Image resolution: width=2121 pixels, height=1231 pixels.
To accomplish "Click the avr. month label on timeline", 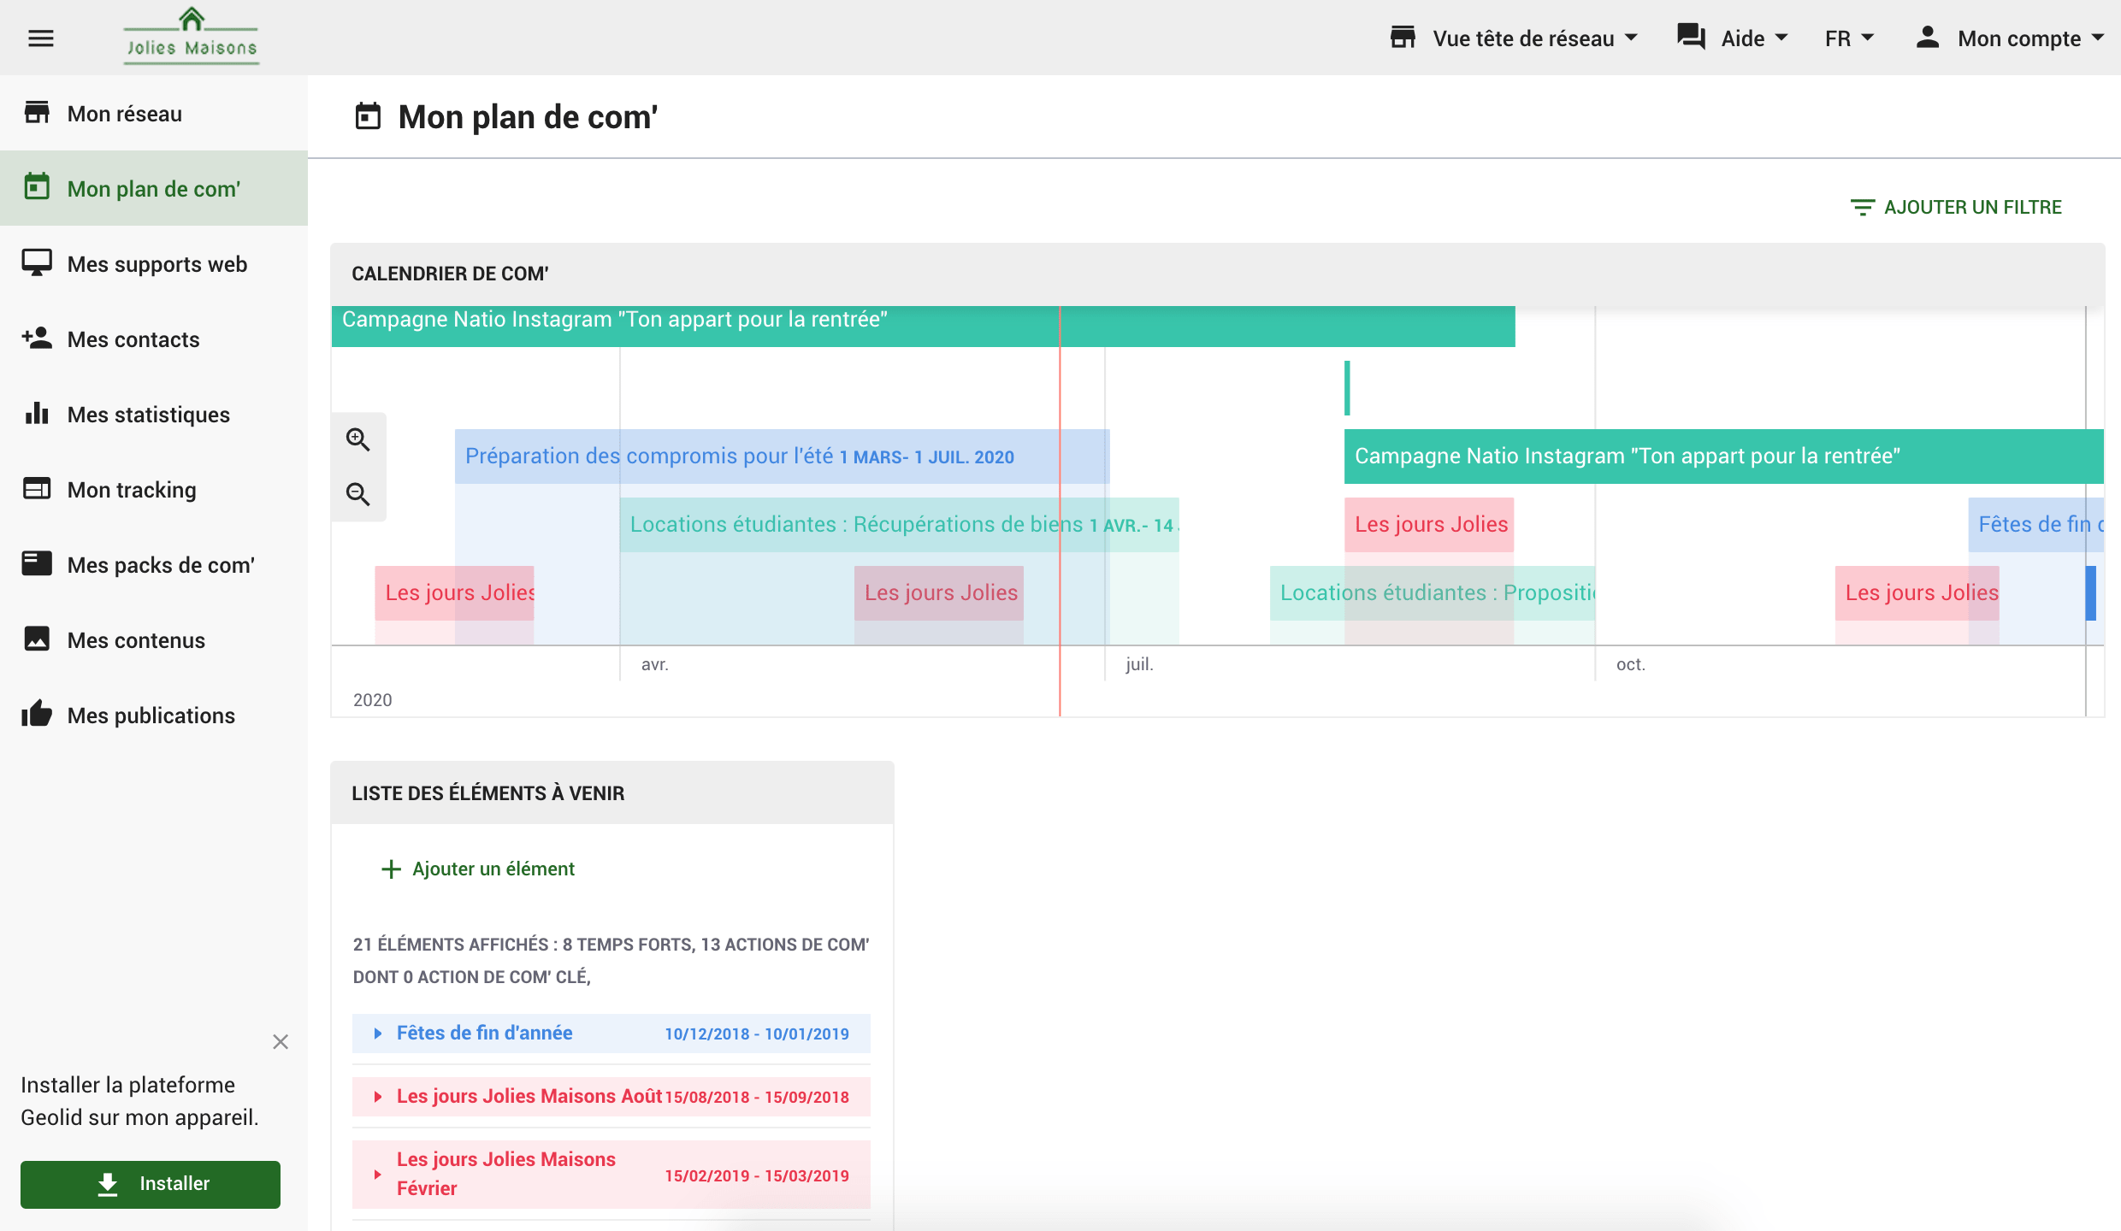I will 654,664.
